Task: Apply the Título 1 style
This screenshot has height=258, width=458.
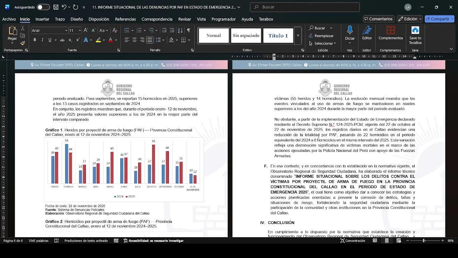Action: (278, 35)
